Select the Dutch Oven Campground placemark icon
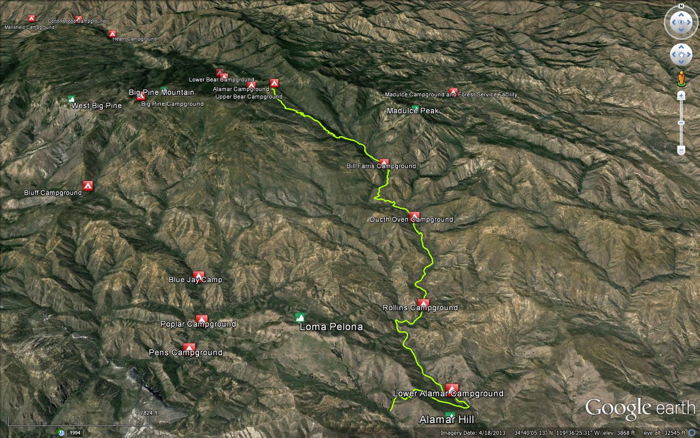700x438 pixels. coord(414,216)
